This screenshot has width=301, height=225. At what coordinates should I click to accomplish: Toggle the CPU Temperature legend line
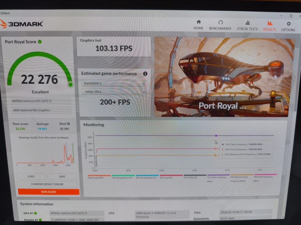coord(123,177)
